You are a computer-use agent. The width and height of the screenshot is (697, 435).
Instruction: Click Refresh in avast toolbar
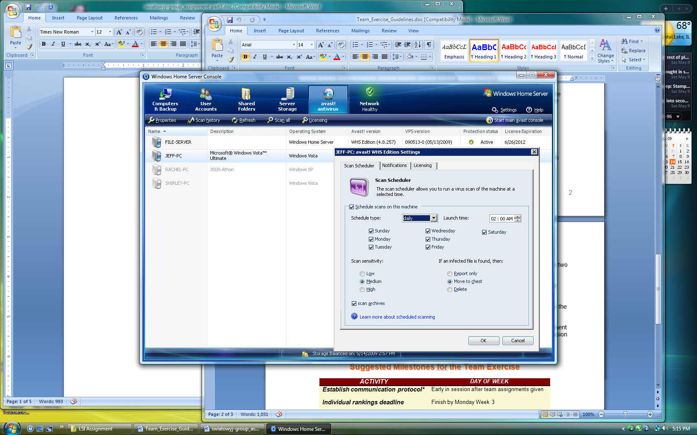244,120
